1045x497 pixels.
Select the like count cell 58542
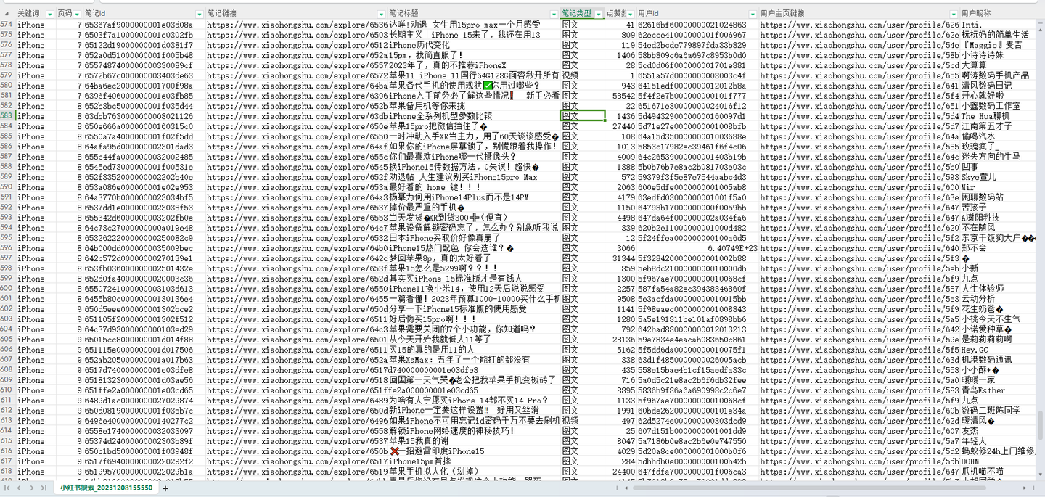(x=620, y=96)
